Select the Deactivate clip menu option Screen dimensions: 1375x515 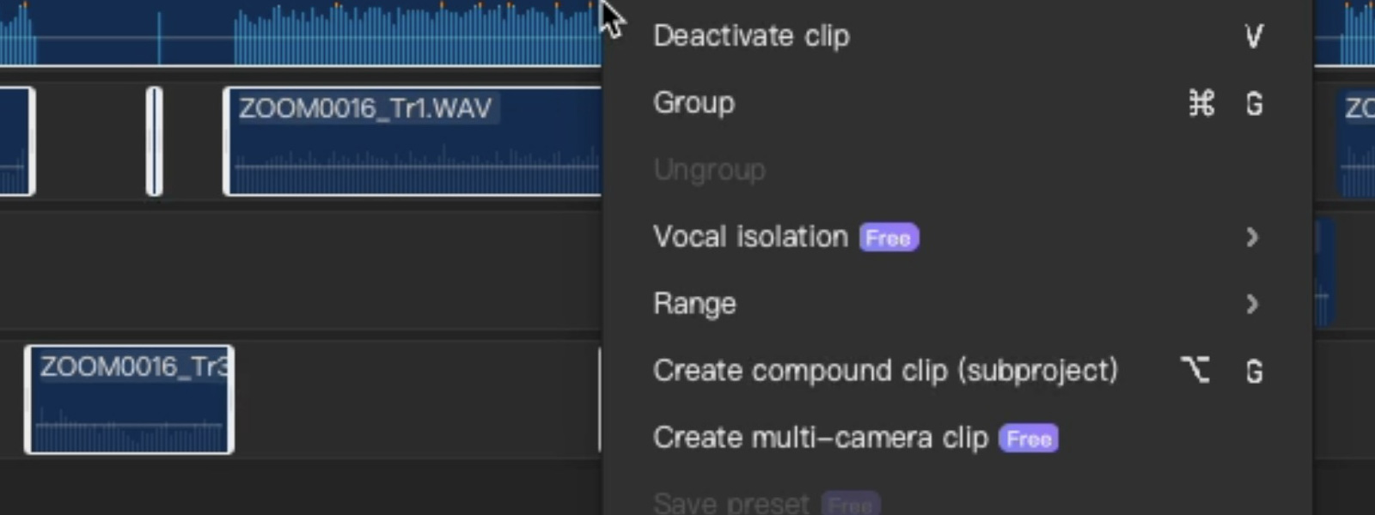(x=751, y=36)
